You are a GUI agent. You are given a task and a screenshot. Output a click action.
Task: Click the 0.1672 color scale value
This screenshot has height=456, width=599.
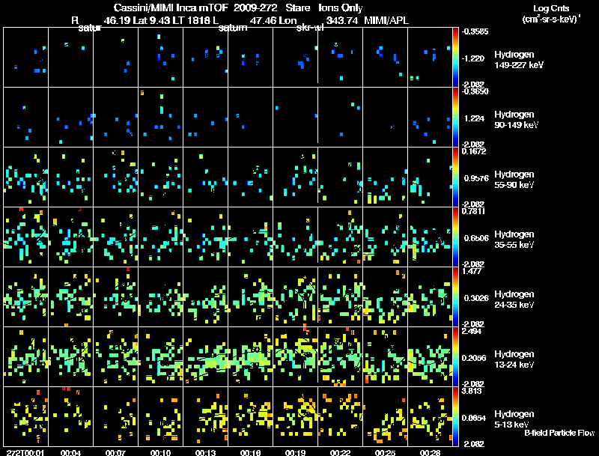click(x=474, y=151)
